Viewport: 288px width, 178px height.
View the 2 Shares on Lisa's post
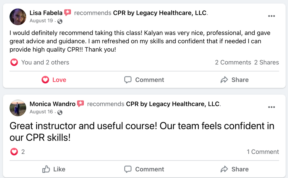[x=266, y=62]
